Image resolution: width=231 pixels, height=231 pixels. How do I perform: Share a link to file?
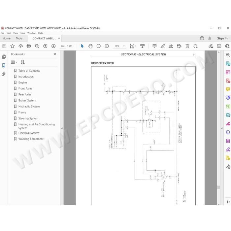pyautogui.click(x=211, y=46)
